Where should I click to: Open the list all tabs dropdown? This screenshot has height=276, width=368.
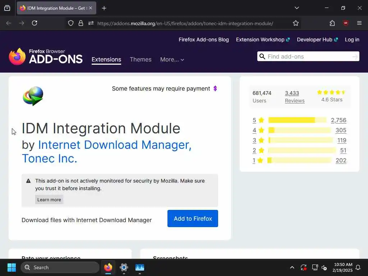click(296, 8)
